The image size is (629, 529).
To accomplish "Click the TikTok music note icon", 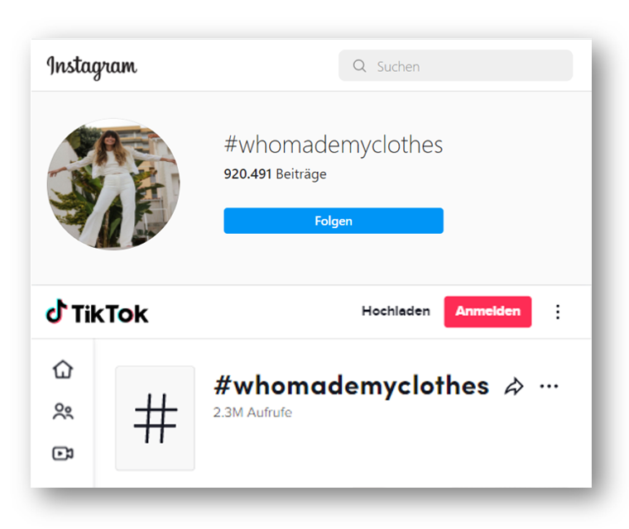I will pos(56,311).
